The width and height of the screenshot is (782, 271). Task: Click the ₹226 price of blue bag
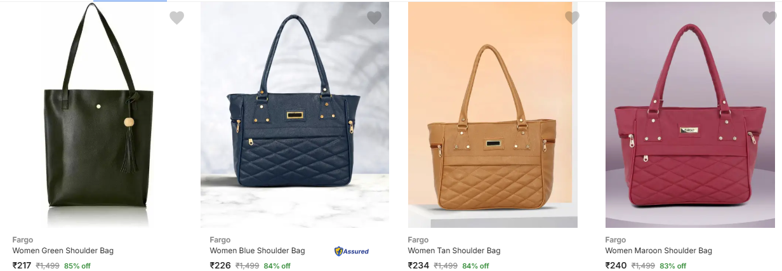point(220,265)
